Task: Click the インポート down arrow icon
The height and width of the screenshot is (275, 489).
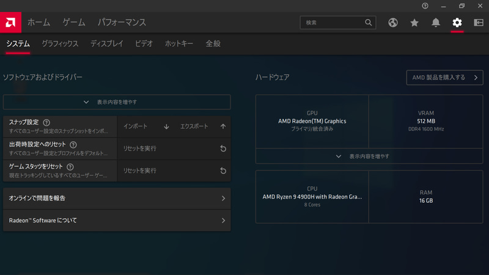Action: coord(166,127)
